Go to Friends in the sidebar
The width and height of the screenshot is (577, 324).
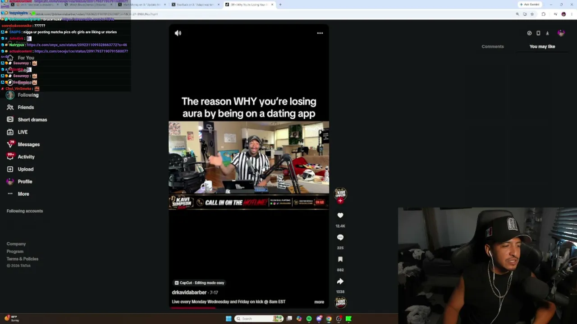point(21,107)
